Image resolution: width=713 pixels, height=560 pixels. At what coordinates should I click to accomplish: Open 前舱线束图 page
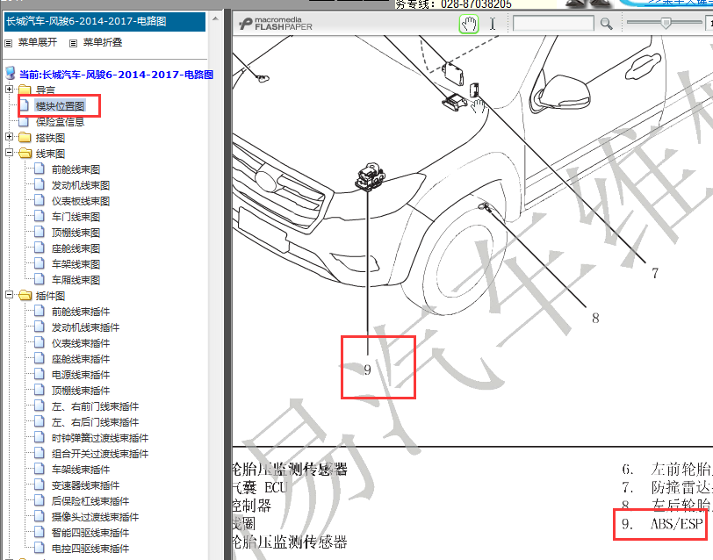tap(76, 169)
